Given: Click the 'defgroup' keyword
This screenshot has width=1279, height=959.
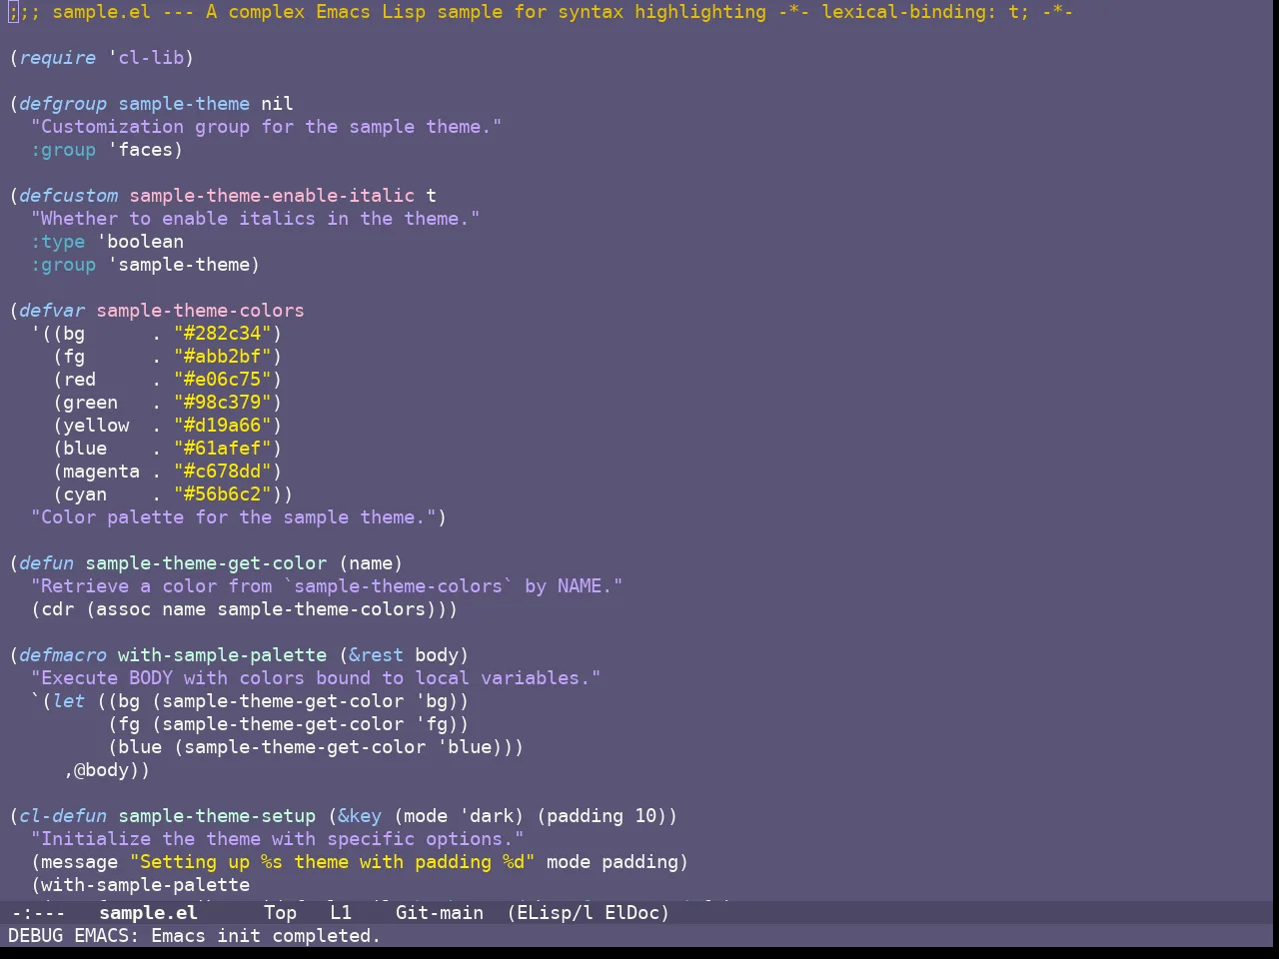Looking at the screenshot, I should 63,104.
